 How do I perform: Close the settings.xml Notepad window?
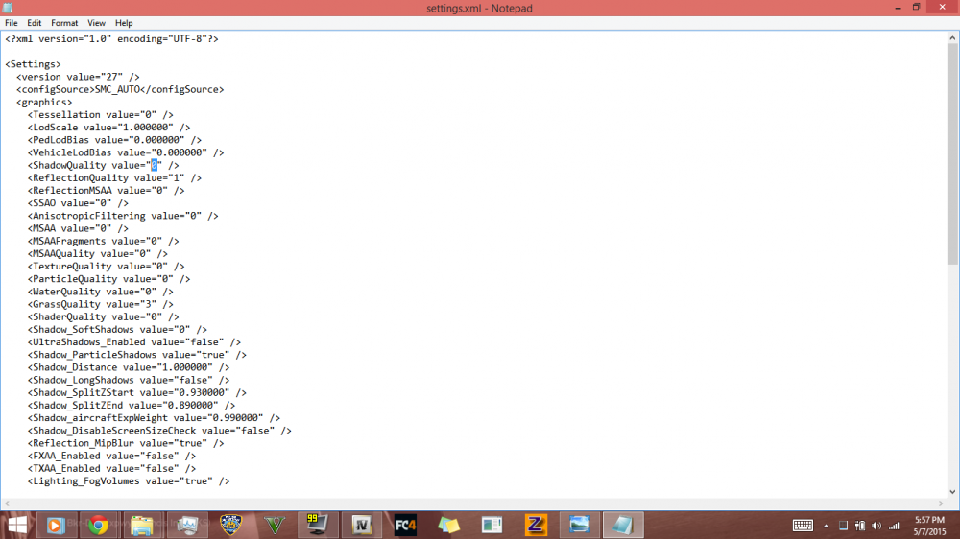click(943, 8)
